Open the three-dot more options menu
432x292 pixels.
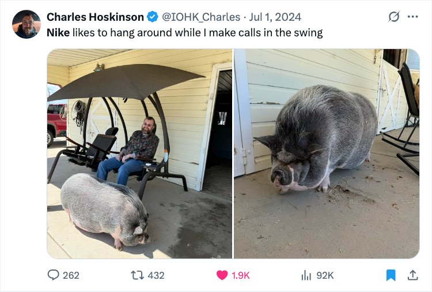coord(412,17)
